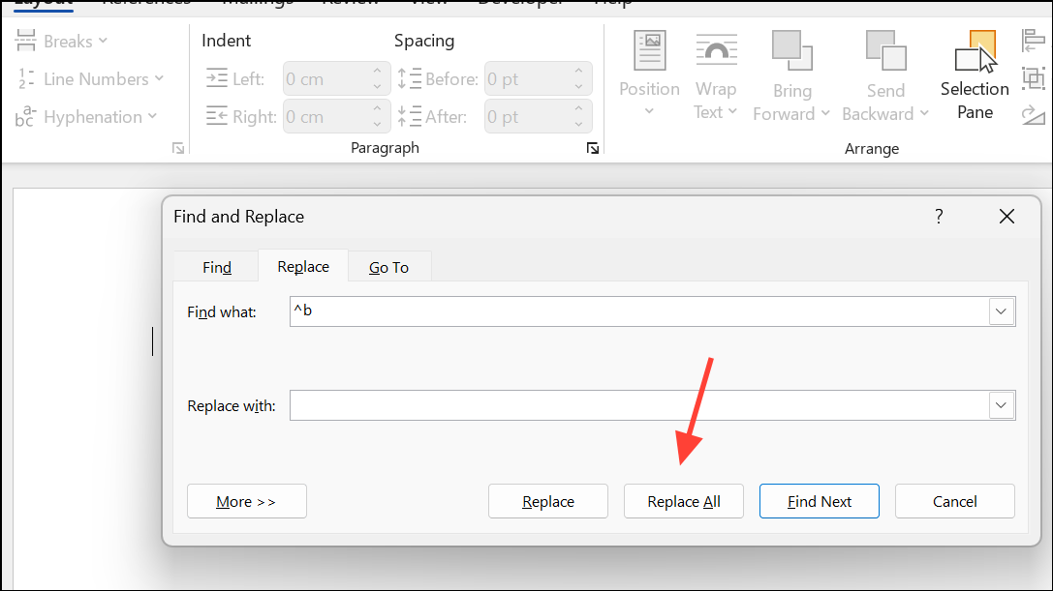
Task: Switch to the Go To tab
Action: [388, 267]
